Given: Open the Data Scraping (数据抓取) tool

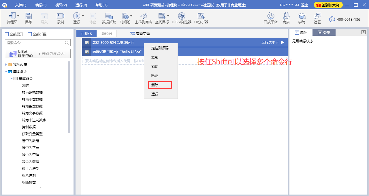Looking at the screenshot, I should 109,18.
